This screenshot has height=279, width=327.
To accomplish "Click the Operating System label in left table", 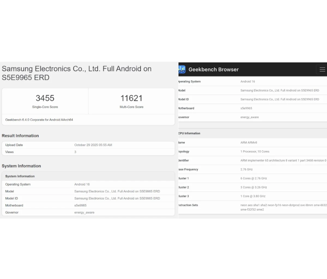I will point(18,184).
